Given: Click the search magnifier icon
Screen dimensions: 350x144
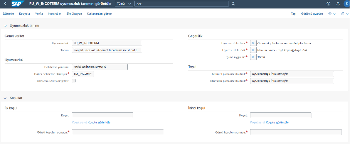Looking at the screenshot, I should [233, 4].
